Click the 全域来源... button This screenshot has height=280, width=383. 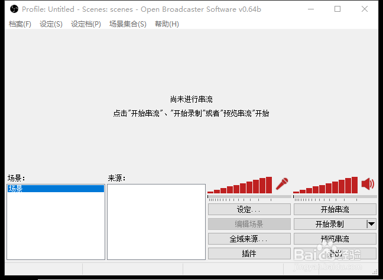249,239
